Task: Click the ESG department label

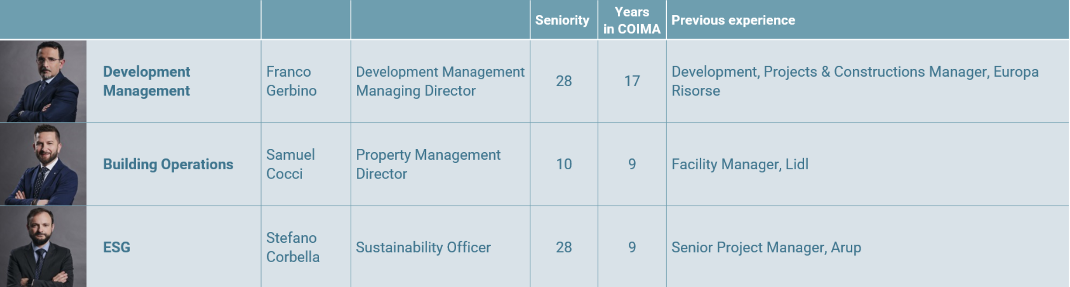Action: point(116,247)
